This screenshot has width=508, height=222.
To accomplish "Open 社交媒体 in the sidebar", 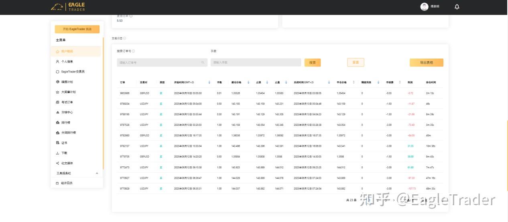I will point(67,163).
